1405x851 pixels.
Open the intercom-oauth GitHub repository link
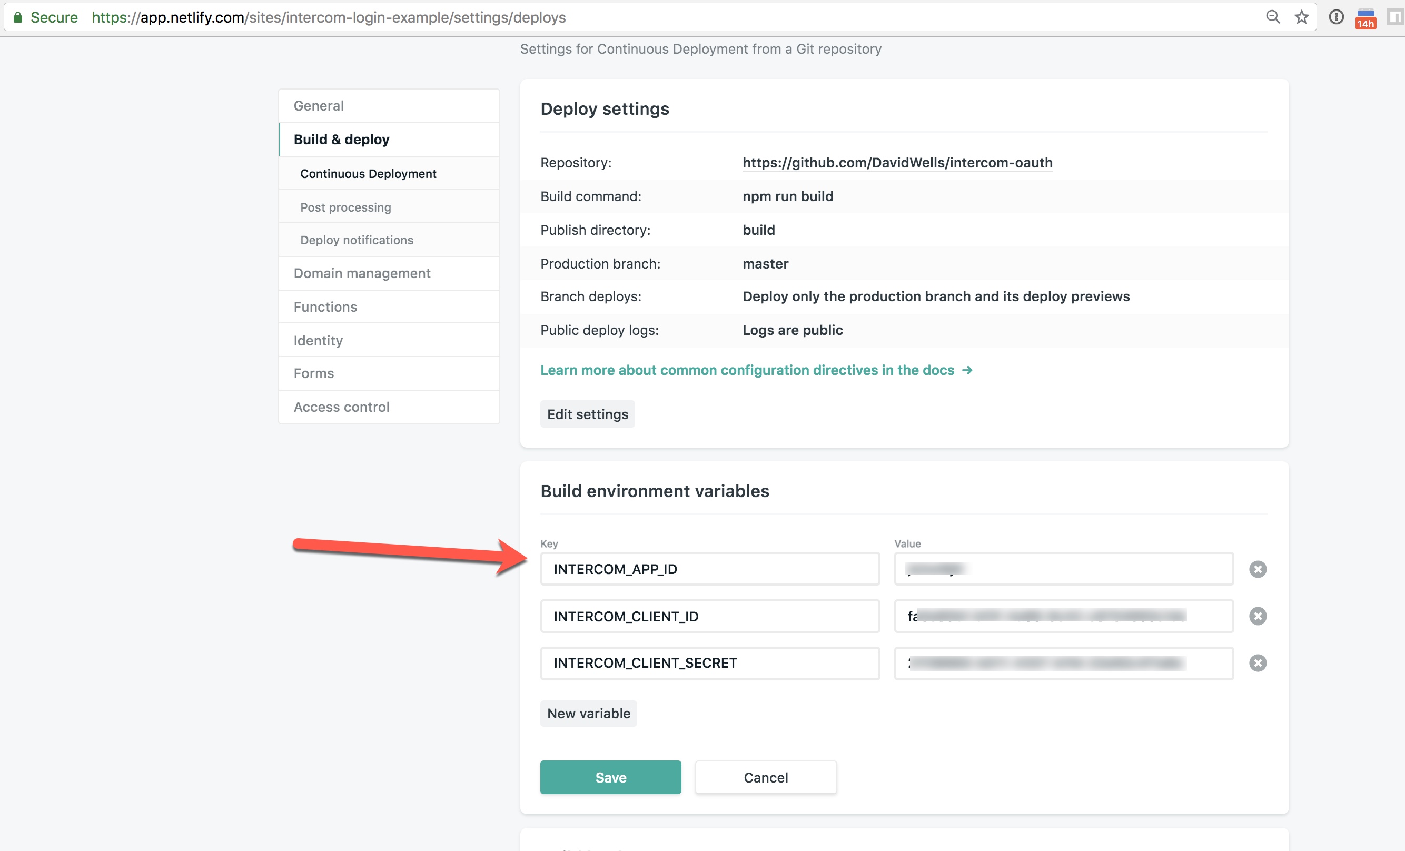897,163
